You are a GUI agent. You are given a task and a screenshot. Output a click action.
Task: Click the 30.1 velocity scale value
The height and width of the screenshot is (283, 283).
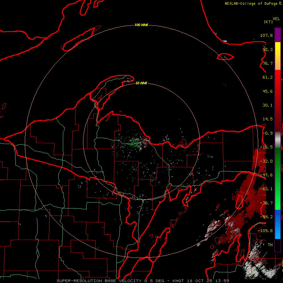(x=268, y=105)
